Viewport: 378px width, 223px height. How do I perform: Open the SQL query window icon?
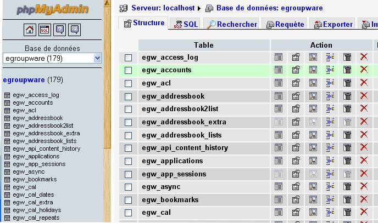click(45, 30)
